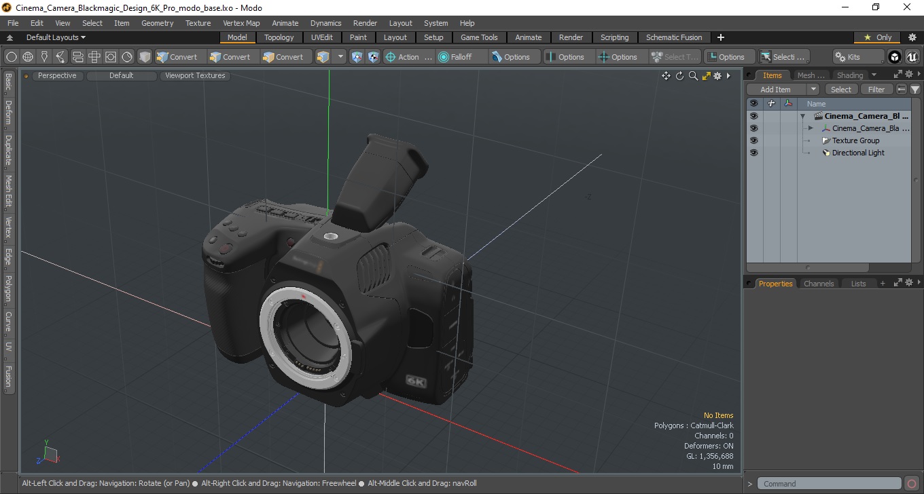924x494 pixels.
Task: Click the yellow viewport maximize arrows icon
Action: pos(707,76)
